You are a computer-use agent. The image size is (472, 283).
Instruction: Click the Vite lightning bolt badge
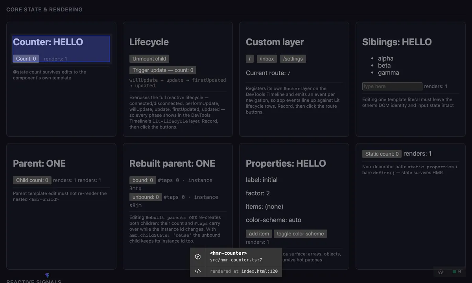(x=47, y=276)
